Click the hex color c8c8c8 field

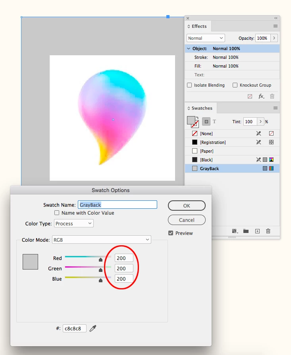click(x=74, y=328)
